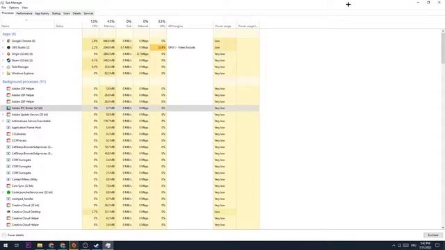445x250 pixels.
Task: Click the Context Menu Utility icon
Action: pos(8,179)
